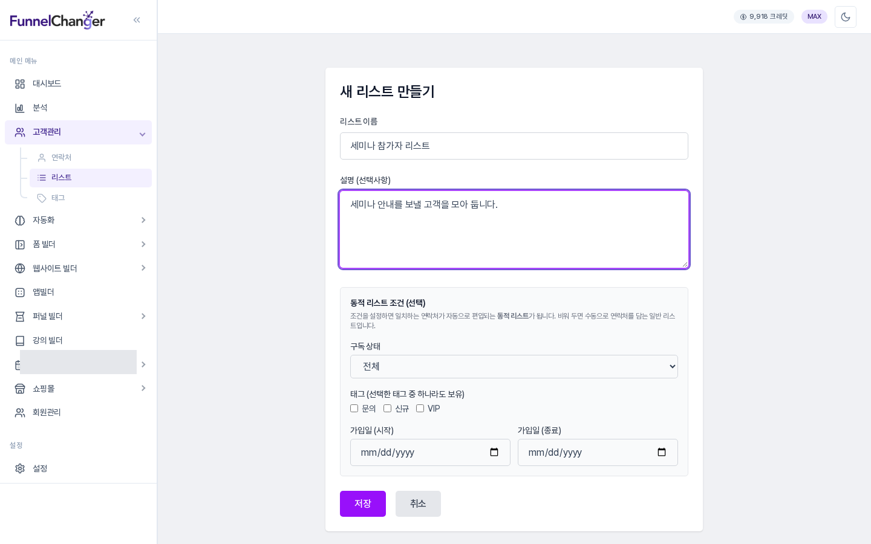Collapse the sidebar with the double-chevron icon
Image resolution: width=871 pixels, height=544 pixels.
[137, 20]
